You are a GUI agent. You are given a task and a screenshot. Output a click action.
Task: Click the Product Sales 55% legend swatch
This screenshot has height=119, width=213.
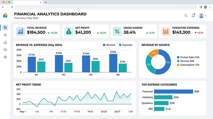tap(178, 57)
